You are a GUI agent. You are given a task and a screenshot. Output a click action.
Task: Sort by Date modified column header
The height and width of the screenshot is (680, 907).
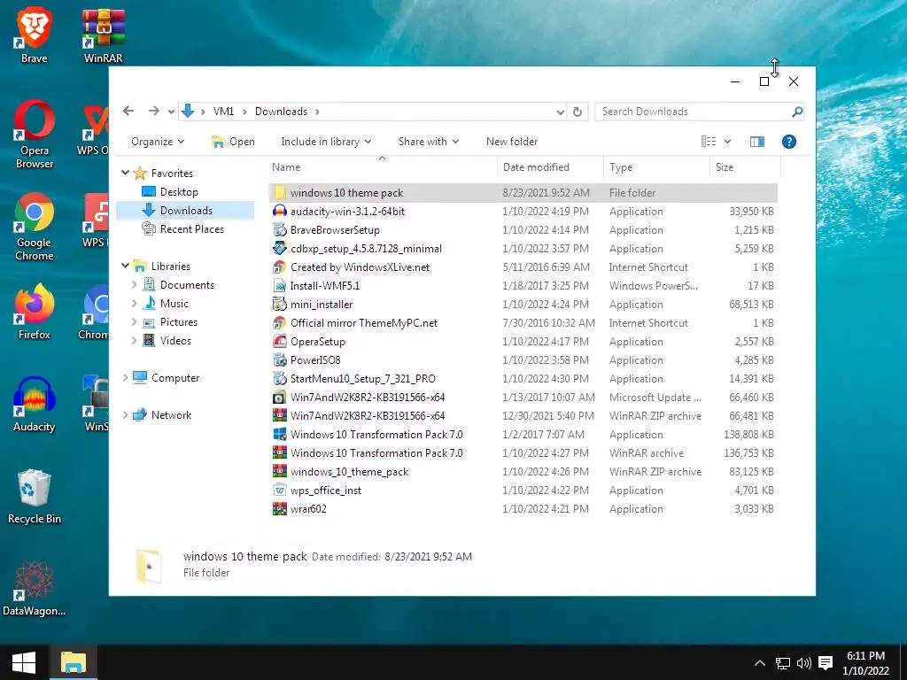click(549, 167)
